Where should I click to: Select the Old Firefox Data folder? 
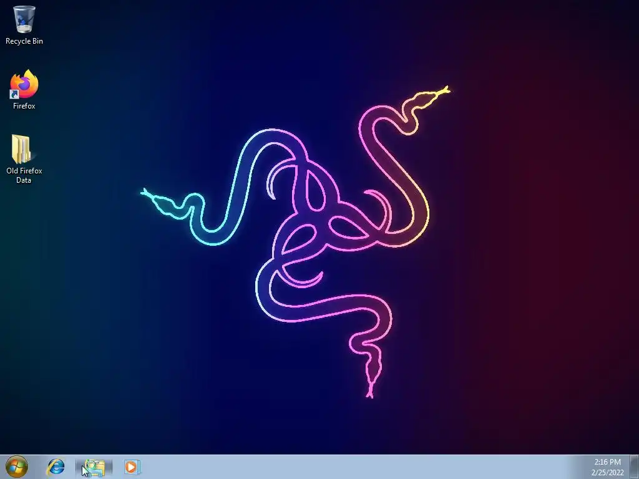[24, 159]
